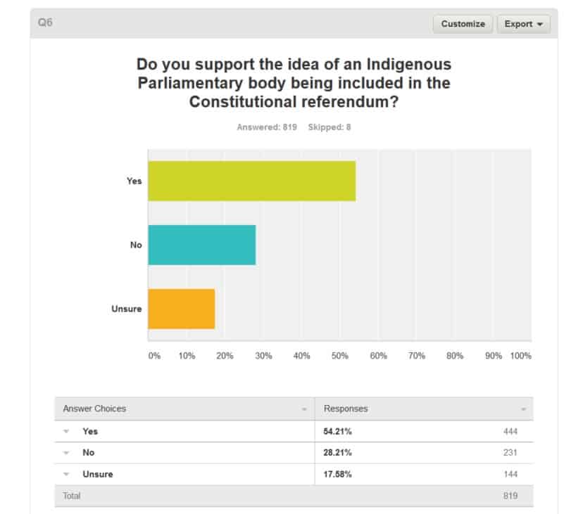Click the teal No bar
Image resolution: width=583 pixels, height=514 pixels.
click(x=201, y=245)
